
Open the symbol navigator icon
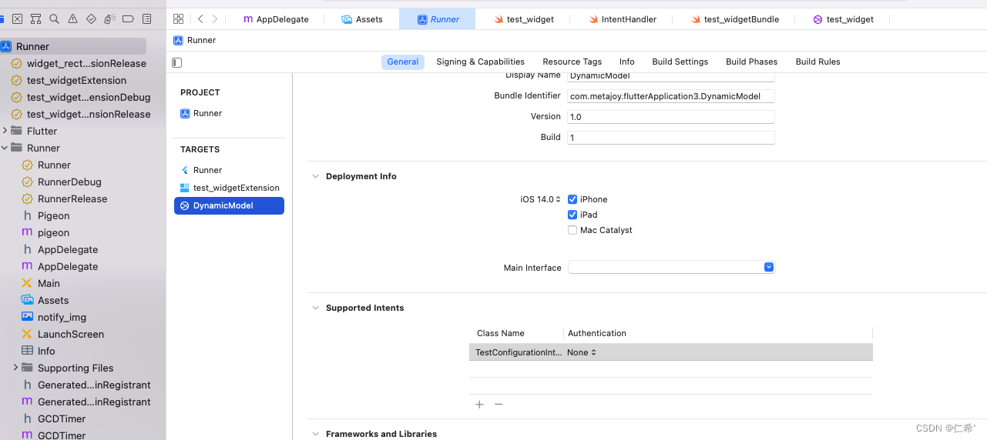tap(35, 18)
